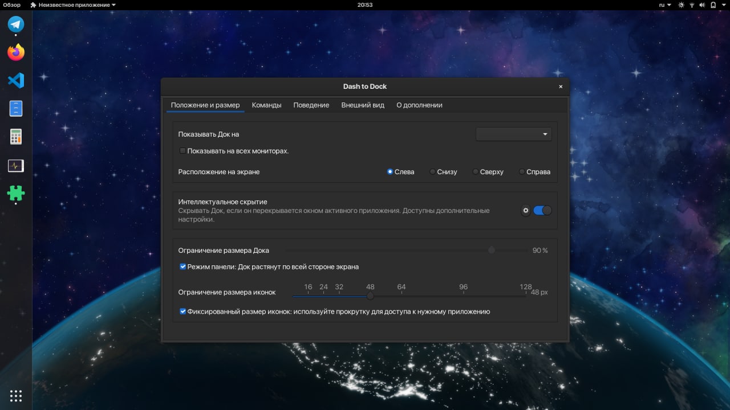The width and height of the screenshot is (730, 410).
Task: Click the Показывать Док на label
Action: point(208,134)
